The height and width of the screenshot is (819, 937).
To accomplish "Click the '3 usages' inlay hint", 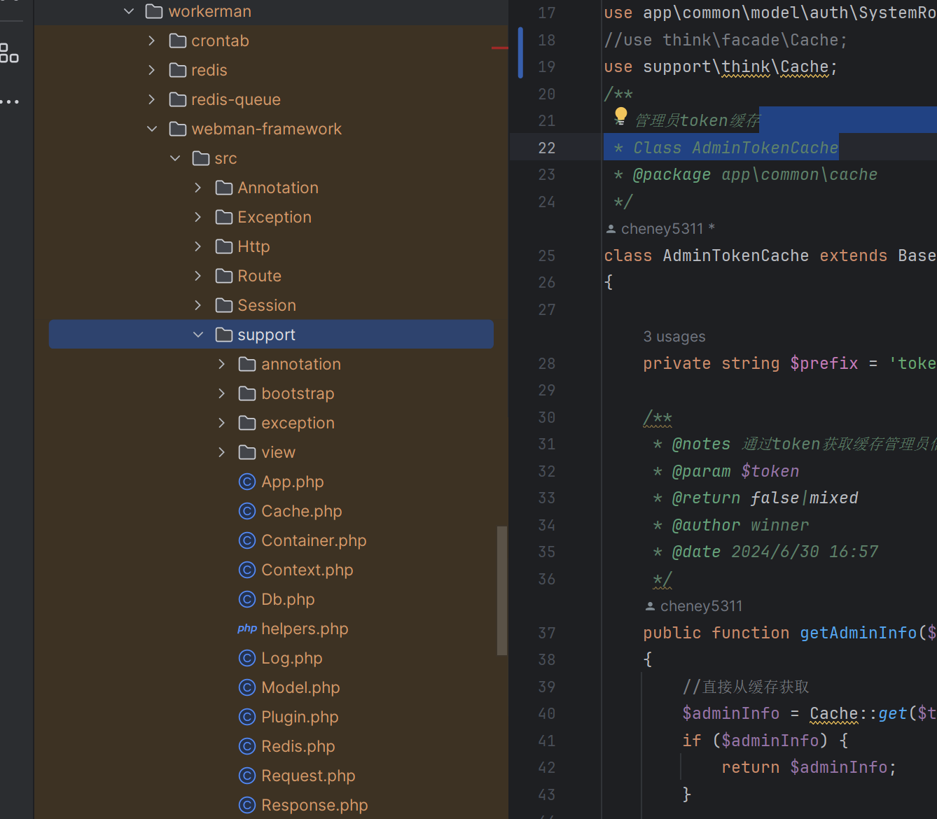I will [x=674, y=337].
